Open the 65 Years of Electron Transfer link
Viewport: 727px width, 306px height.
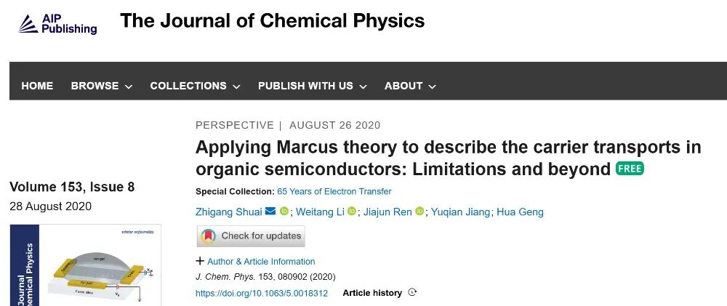pos(334,191)
